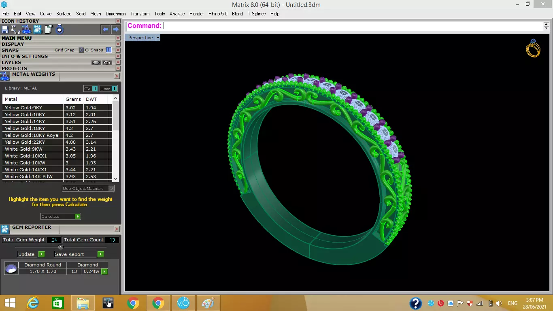
Task: Open the Gem Reporter icon in Icon History
Action: [x=38, y=30]
